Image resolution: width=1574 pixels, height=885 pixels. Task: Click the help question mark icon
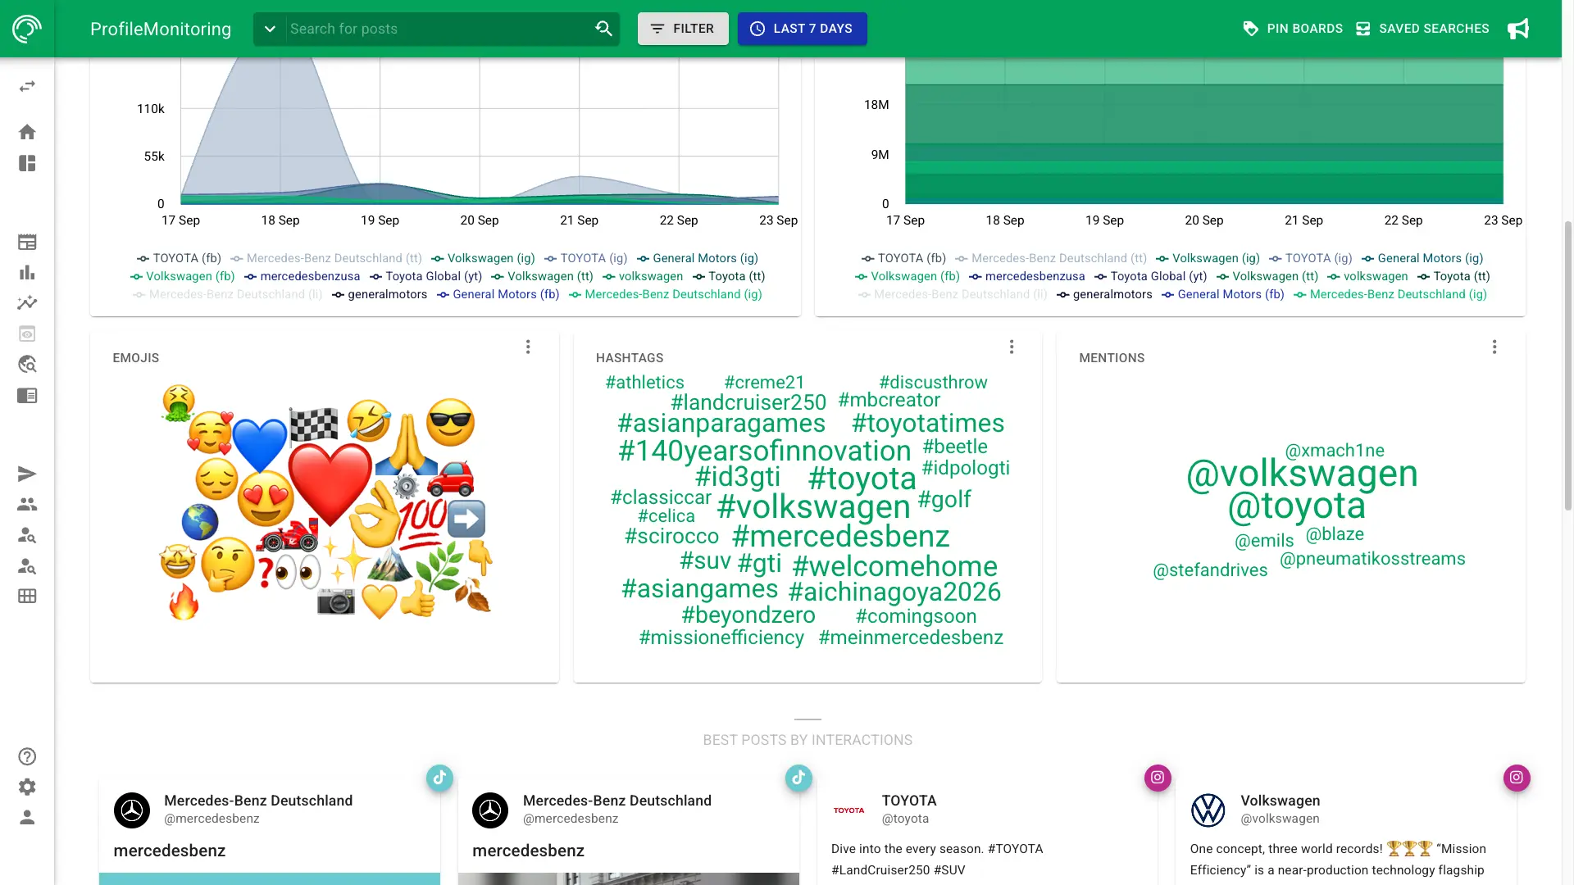coord(27,756)
